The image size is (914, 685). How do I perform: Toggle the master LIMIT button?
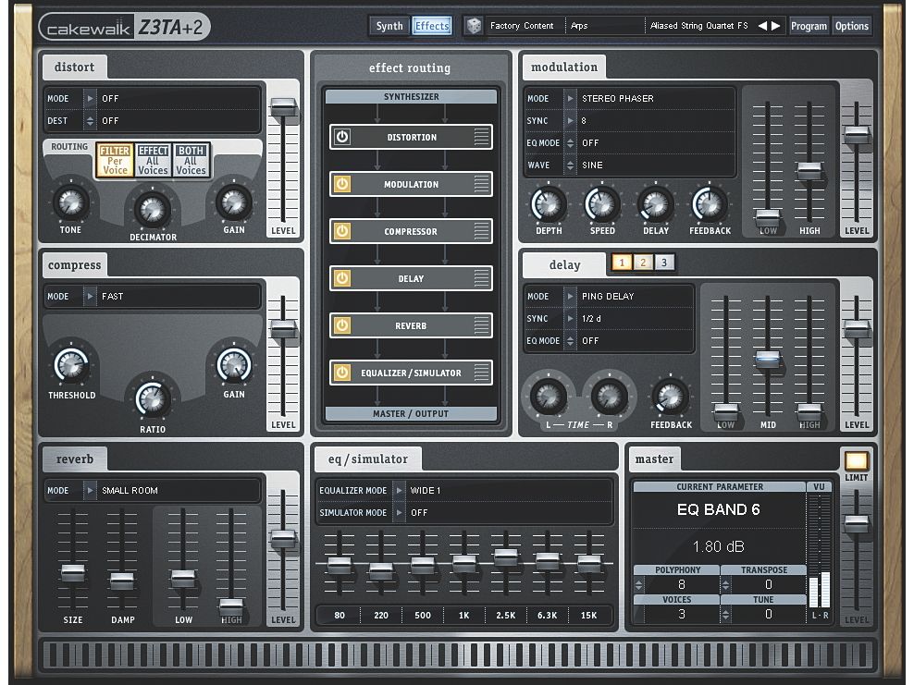(x=857, y=460)
